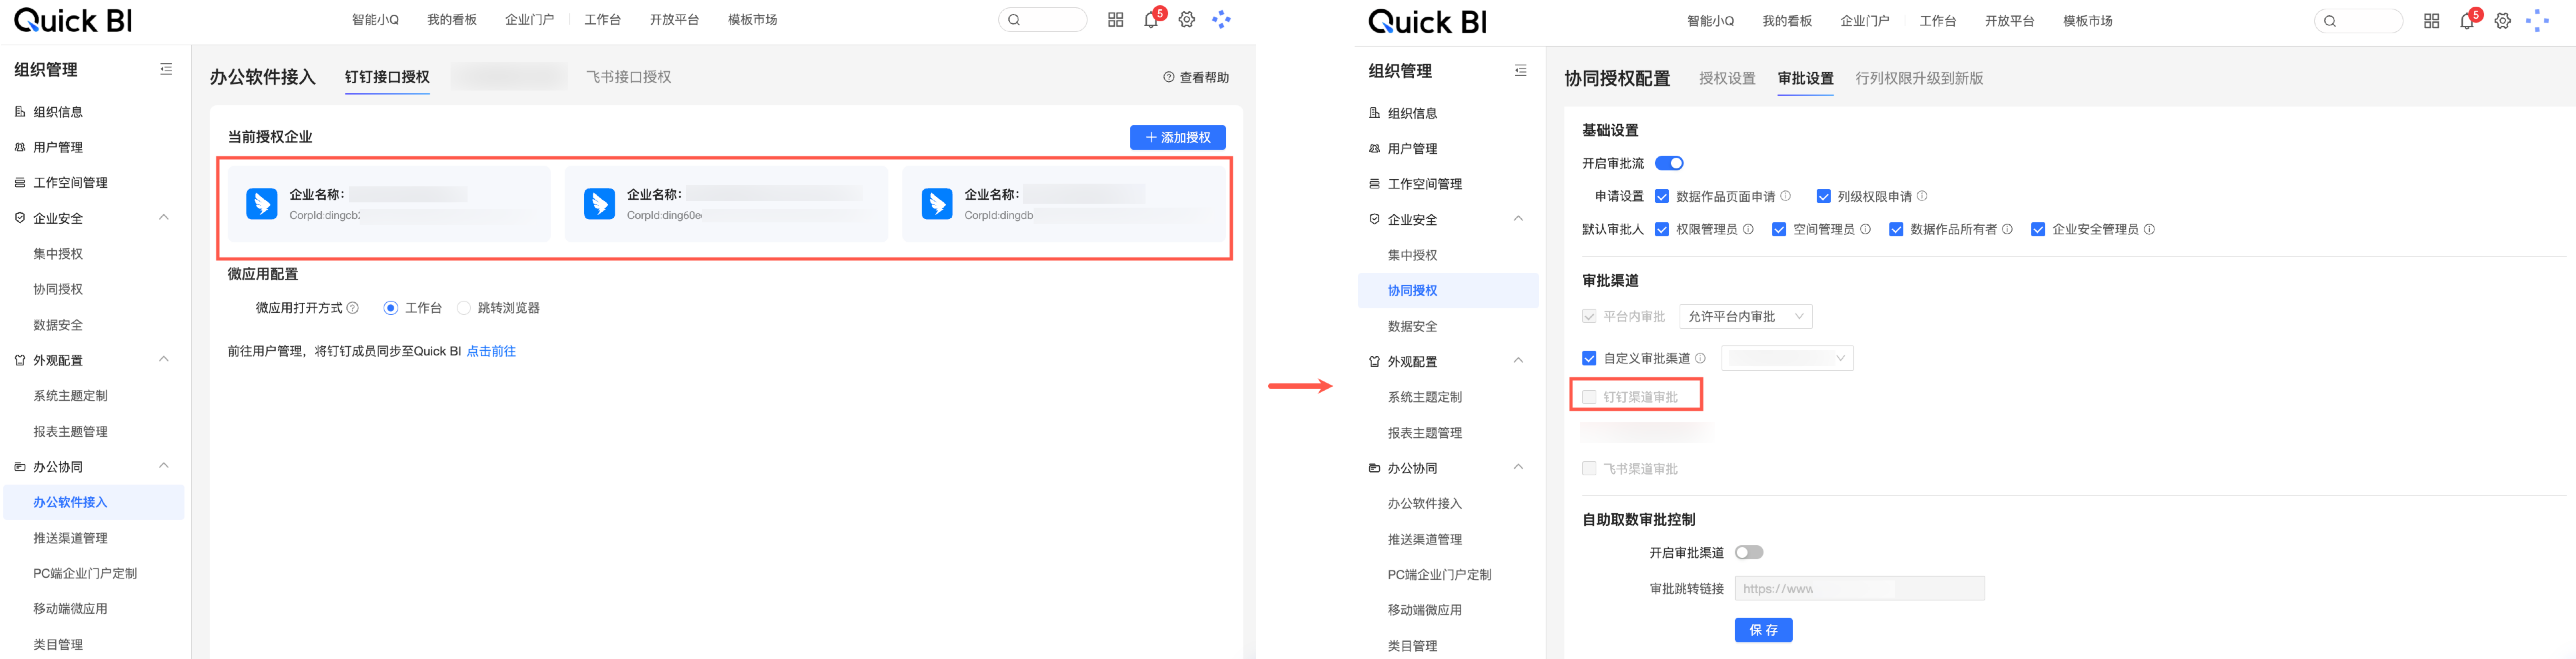Viewport: 2576px width, 659px height.
Task: Follow the 点击前往 link
Action: pos(491,351)
